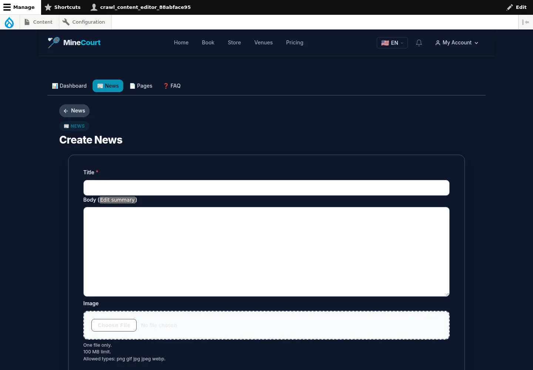Screen dimensions: 533x370
Task: Focus the Body text area
Action: point(266,252)
